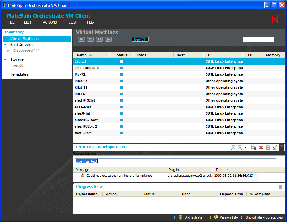Select Host Servers in Inventory
Screen dimensions: 287x222
(x=21, y=45)
